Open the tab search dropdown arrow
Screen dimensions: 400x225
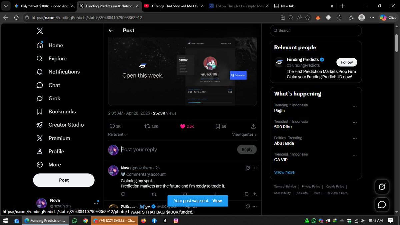pos(5,6)
